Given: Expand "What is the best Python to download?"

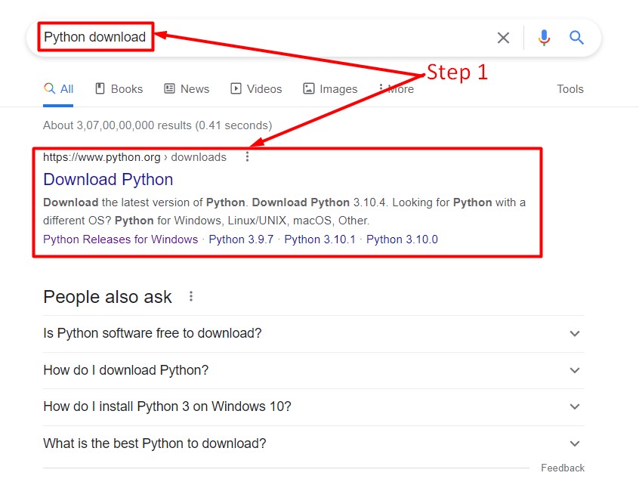Looking at the screenshot, I should [x=313, y=443].
